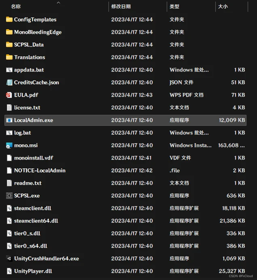257x280 pixels.
Task: Select the SCPSL.exe file name
Action: coord(27,196)
